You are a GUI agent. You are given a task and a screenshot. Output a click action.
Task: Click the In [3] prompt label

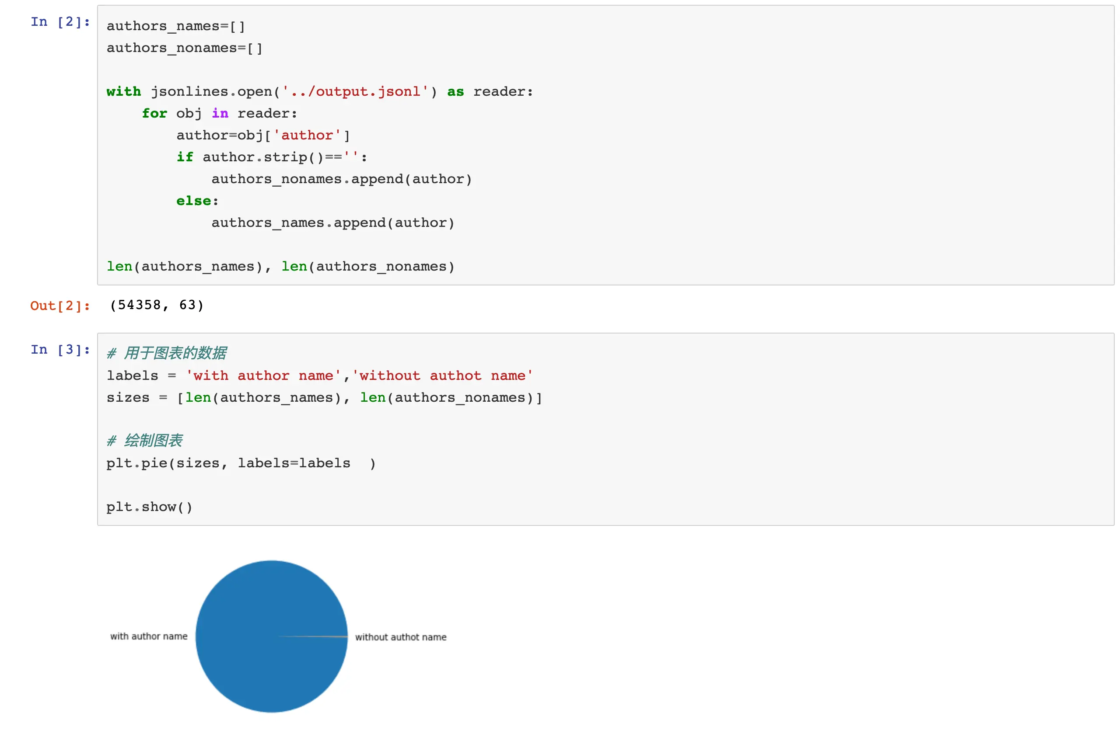[x=60, y=350]
